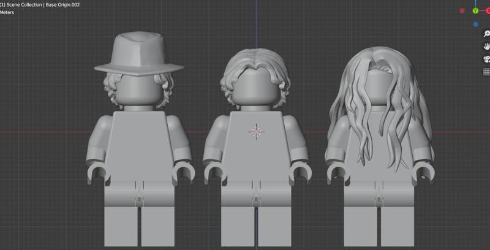The width and height of the screenshot is (490, 250).
Task: Click the blue negative Z axis gizmo ball
Action: tap(475, 24)
